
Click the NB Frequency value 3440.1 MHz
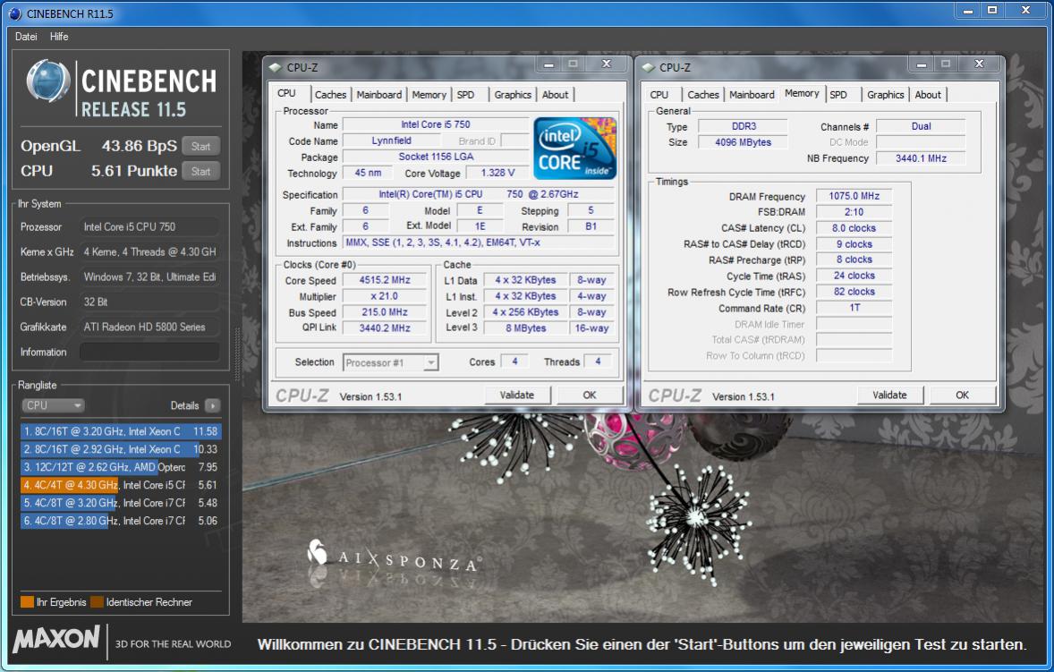[921, 158]
